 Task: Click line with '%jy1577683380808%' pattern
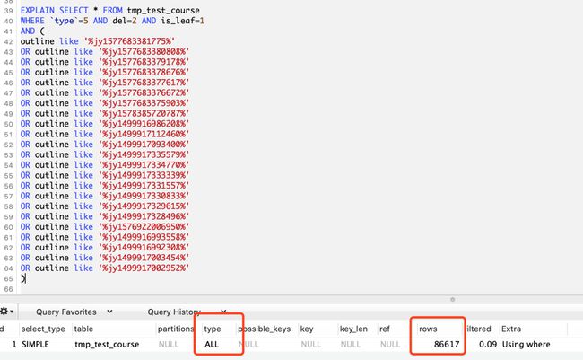point(105,52)
